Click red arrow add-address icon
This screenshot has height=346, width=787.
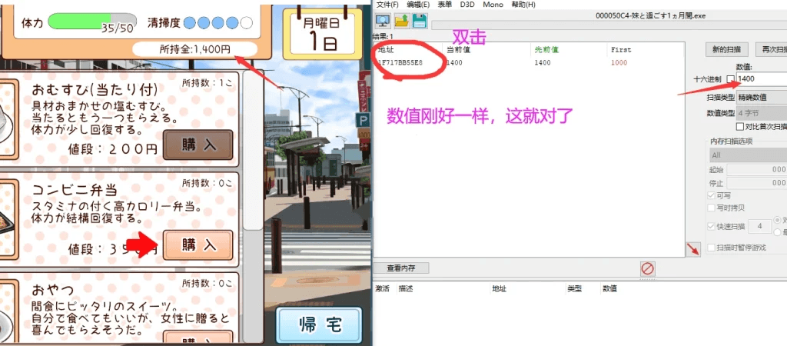pyautogui.click(x=693, y=249)
